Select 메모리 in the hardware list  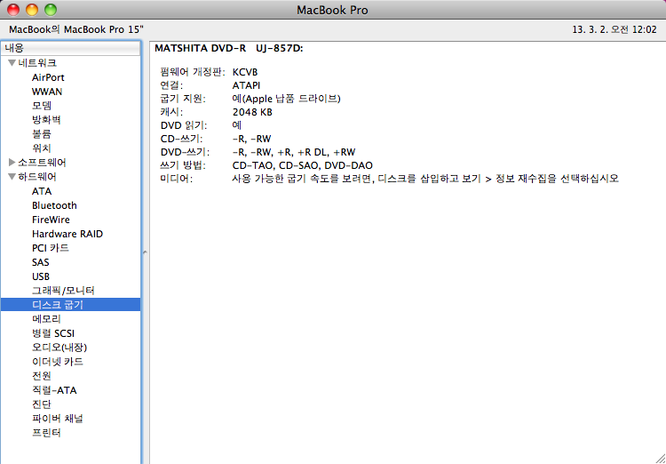coord(46,319)
